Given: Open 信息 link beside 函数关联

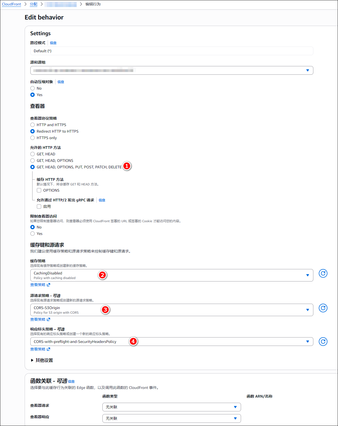Looking at the screenshot, I should [71, 382].
